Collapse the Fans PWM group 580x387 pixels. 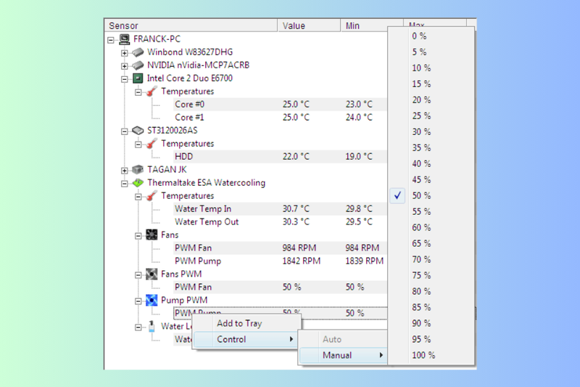138,274
